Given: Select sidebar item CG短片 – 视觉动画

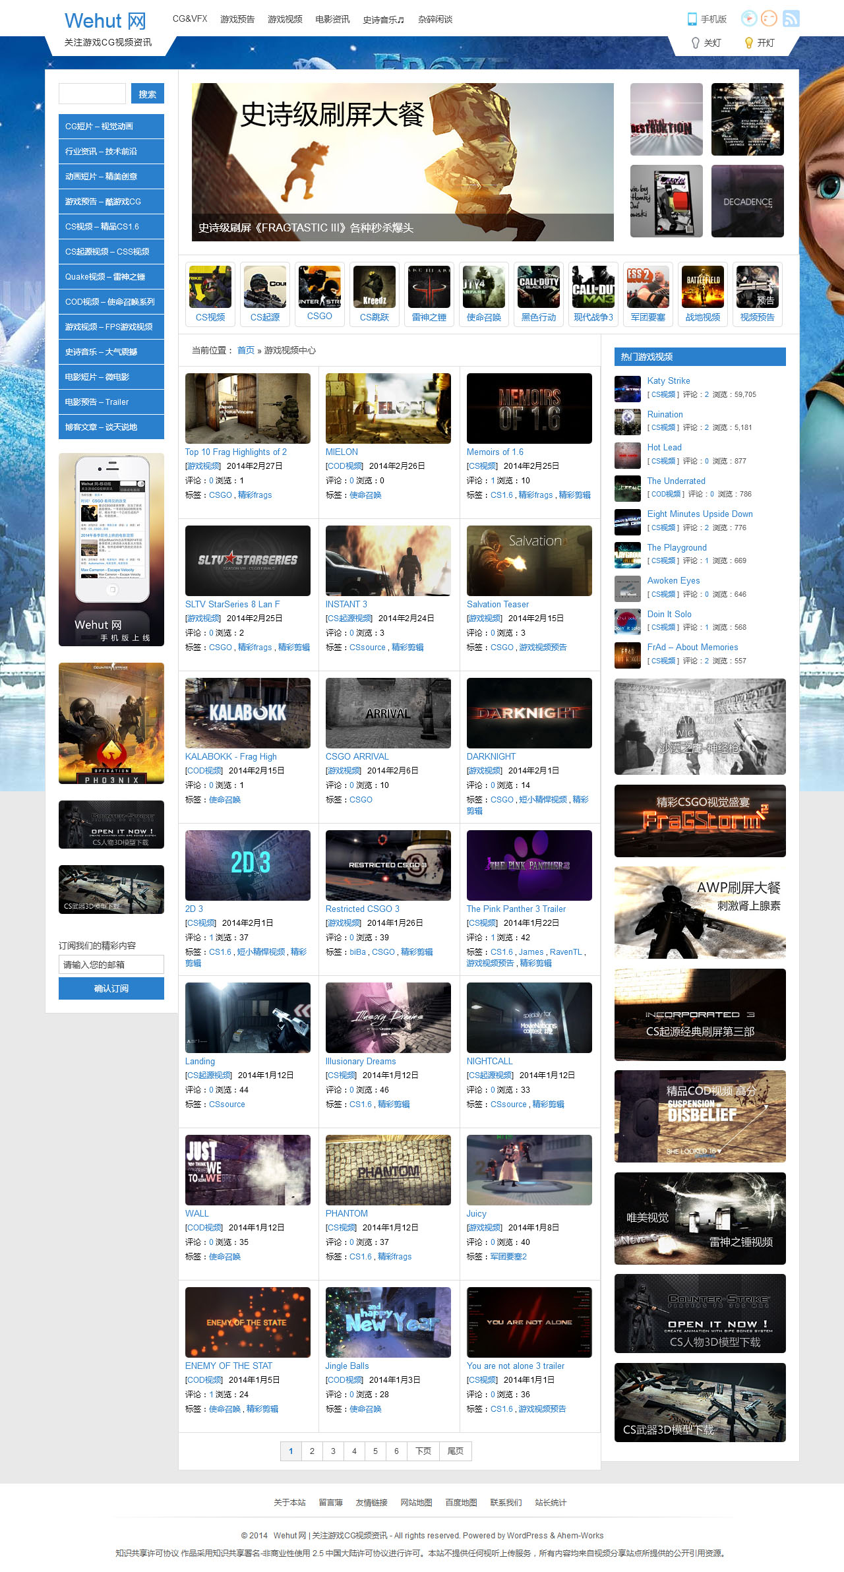Looking at the screenshot, I should 111,127.
